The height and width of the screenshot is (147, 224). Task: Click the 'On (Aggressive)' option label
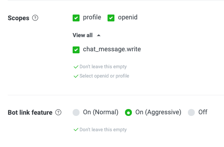click(158, 112)
